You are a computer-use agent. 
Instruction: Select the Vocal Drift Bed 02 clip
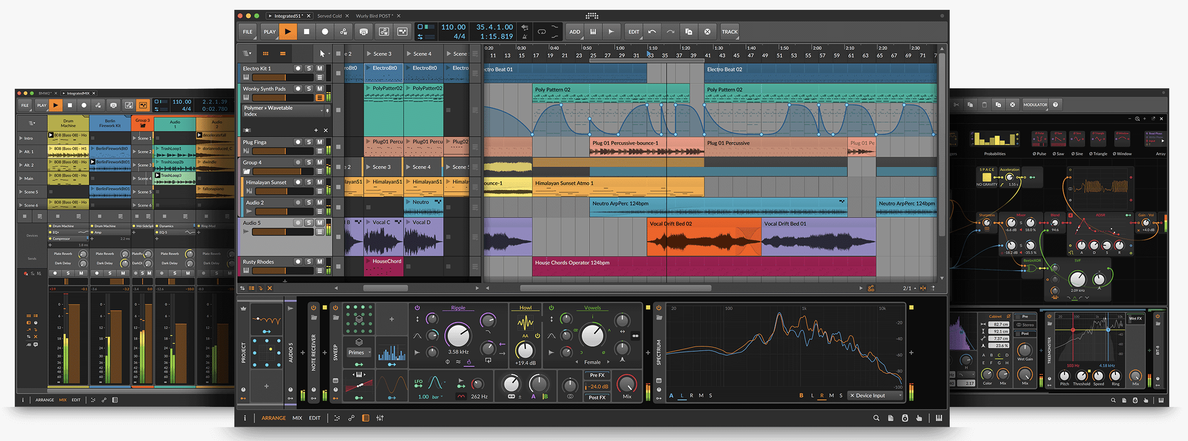click(704, 237)
